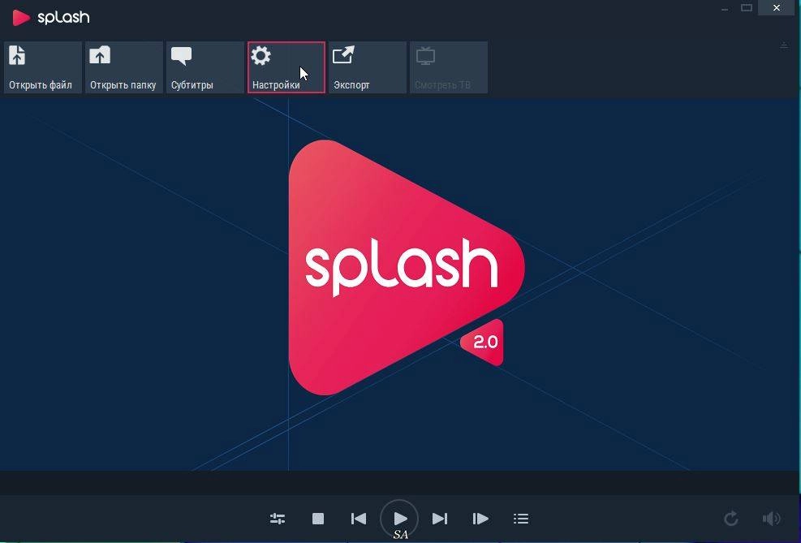Click Открыть папку toolbar button
Viewport: 801px width, 543px height.
pos(124,67)
